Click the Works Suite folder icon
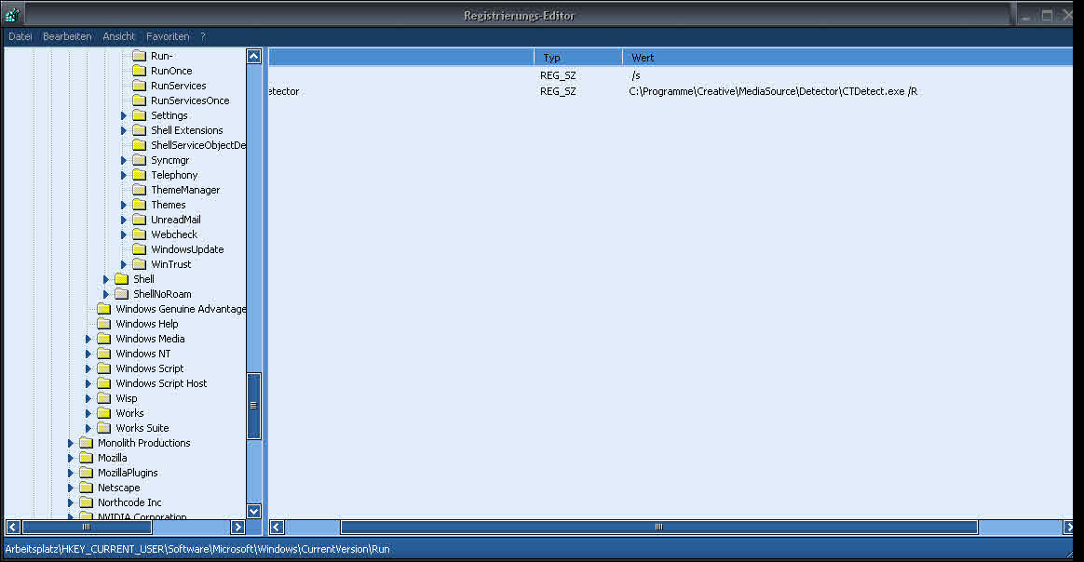Screen dimensions: 1084x562 [103, 428]
